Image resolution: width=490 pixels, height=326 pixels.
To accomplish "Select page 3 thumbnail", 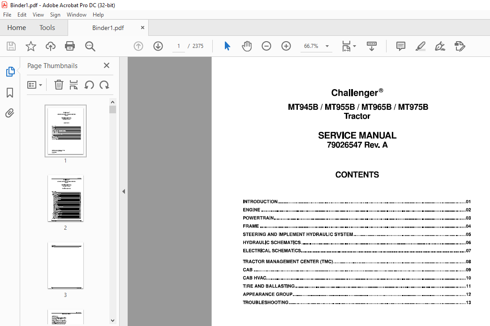I will [x=66, y=266].
